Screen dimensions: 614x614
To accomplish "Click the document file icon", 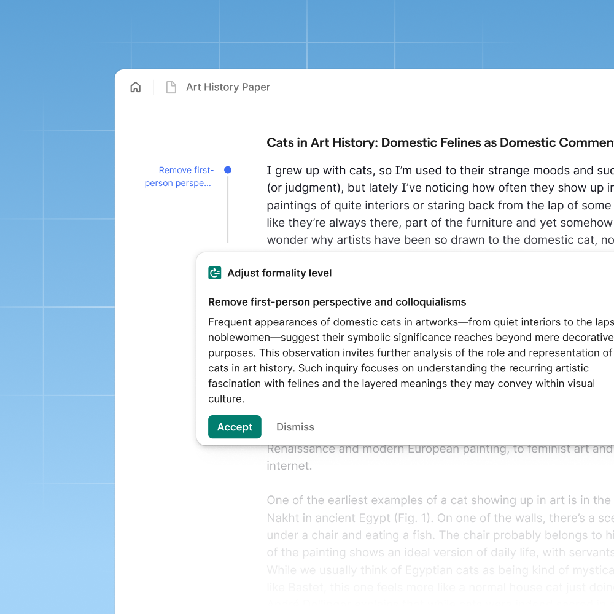I will 171,87.
